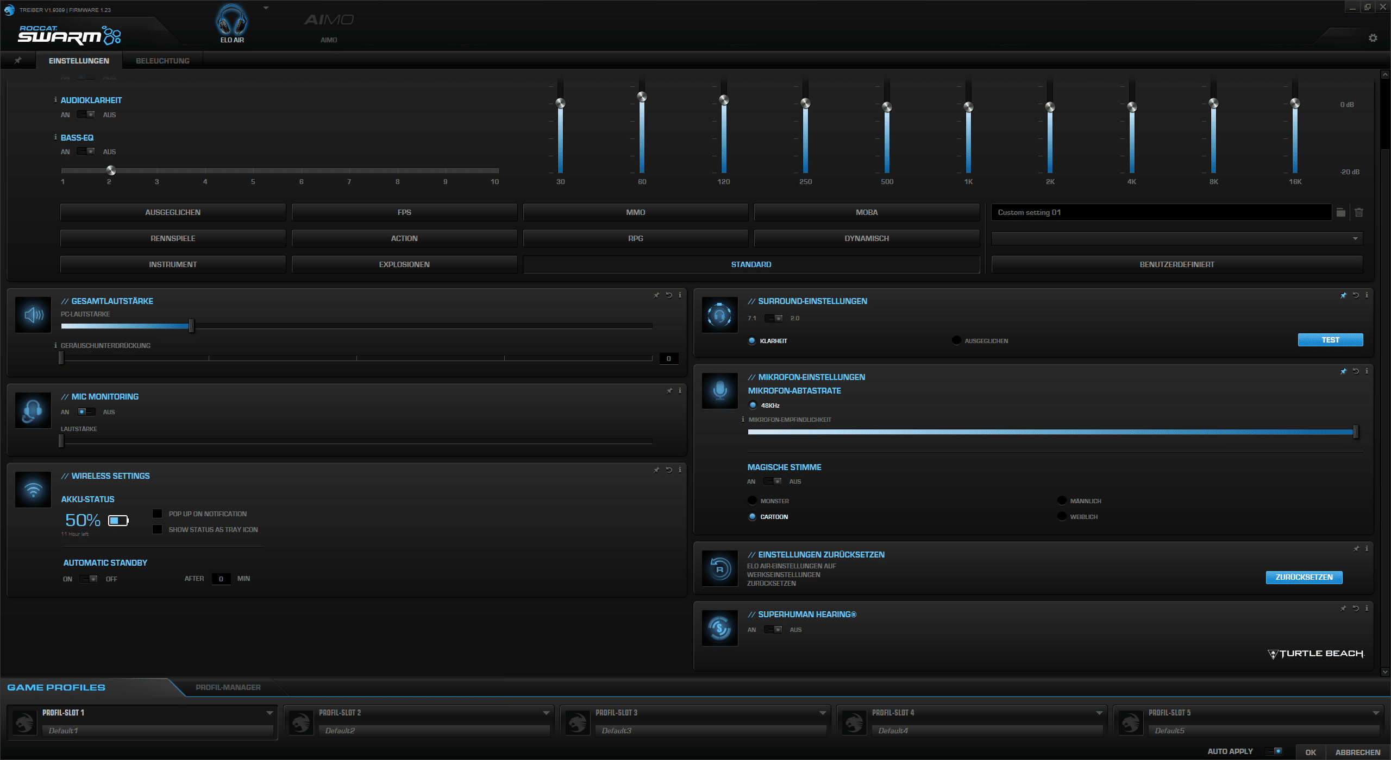Click the Zurücksetzen button

point(1304,577)
